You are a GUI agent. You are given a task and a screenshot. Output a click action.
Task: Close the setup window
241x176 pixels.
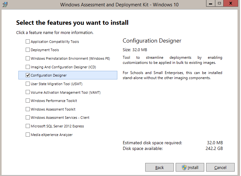point(231,3)
